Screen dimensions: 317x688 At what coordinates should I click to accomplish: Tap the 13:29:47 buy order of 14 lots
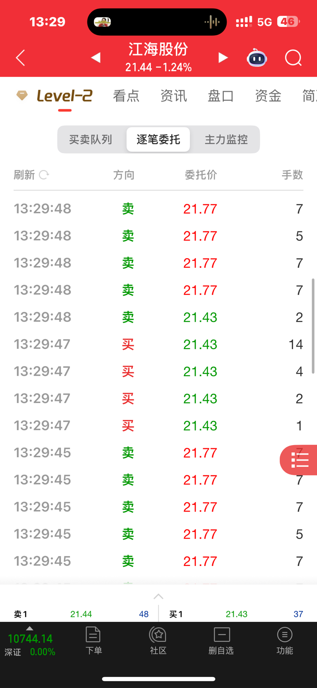click(x=158, y=344)
